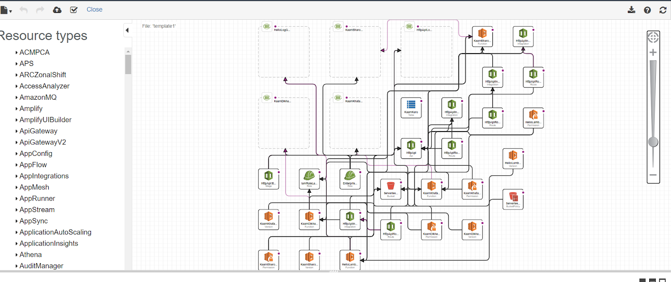The height and width of the screenshot is (282, 671).
Task: Validate template using the checkmark icon
Action: tap(74, 10)
